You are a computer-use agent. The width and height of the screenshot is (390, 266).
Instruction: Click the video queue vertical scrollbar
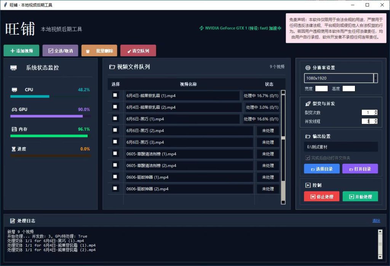pyautogui.click(x=283, y=147)
